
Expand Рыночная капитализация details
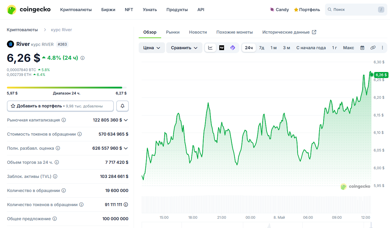click(126, 120)
